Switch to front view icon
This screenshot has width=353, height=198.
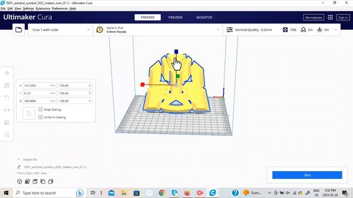point(27,182)
